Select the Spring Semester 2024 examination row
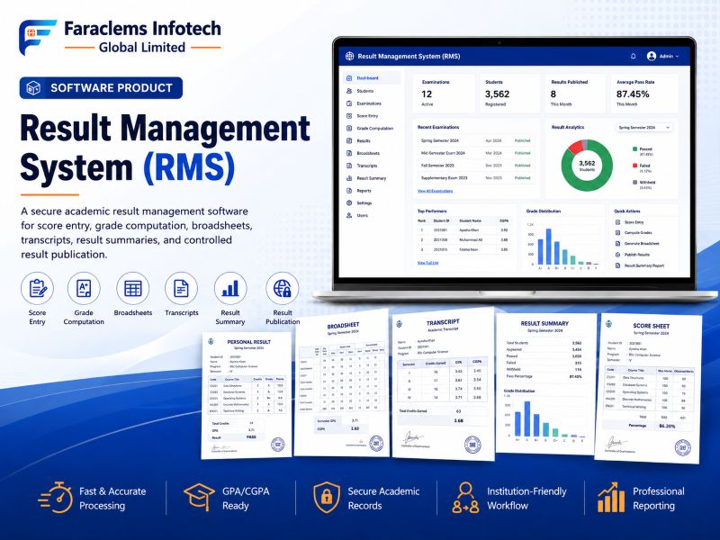The width and height of the screenshot is (720, 540). tap(476, 140)
